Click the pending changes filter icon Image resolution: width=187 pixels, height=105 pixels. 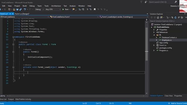point(167,17)
